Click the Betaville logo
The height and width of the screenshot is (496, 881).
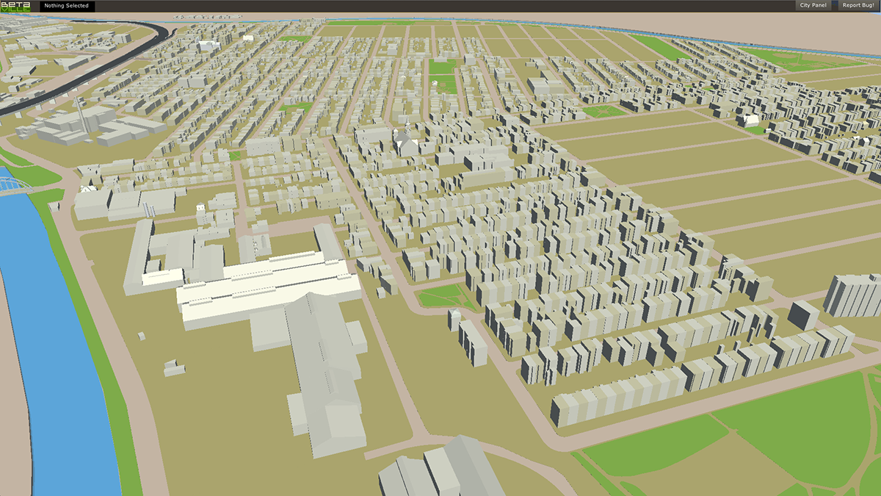pos(17,6)
